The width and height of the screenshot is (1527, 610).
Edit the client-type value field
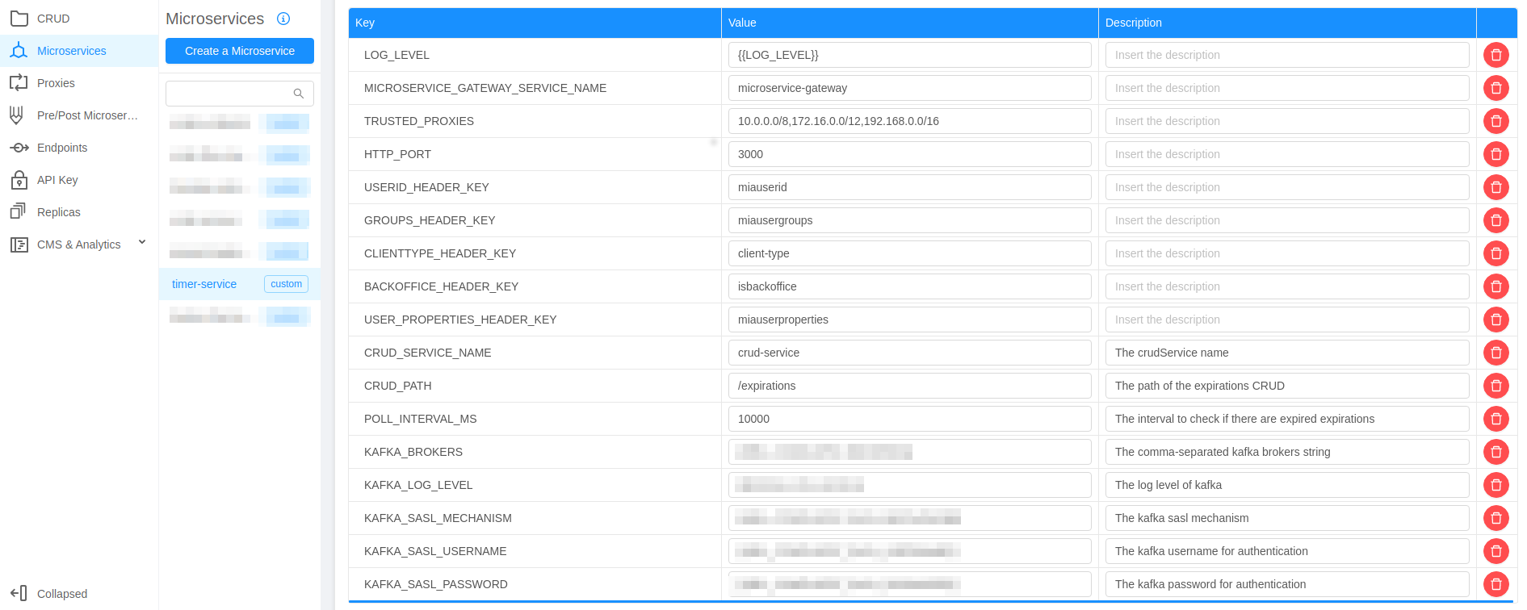910,253
